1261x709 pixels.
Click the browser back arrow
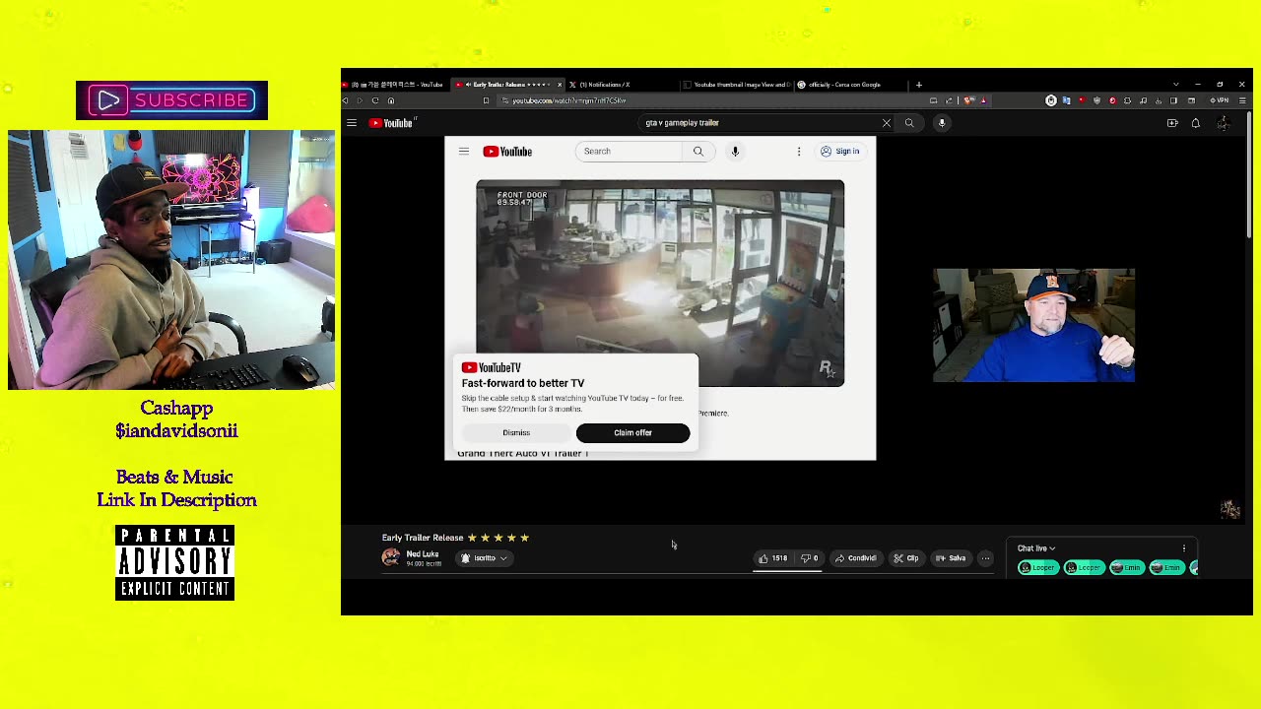tap(346, 100)
